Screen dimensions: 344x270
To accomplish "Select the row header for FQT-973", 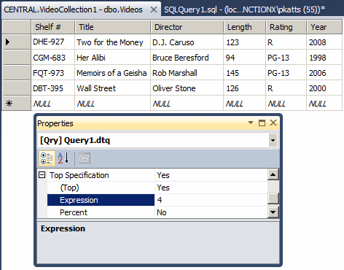I will click(16, 73).
